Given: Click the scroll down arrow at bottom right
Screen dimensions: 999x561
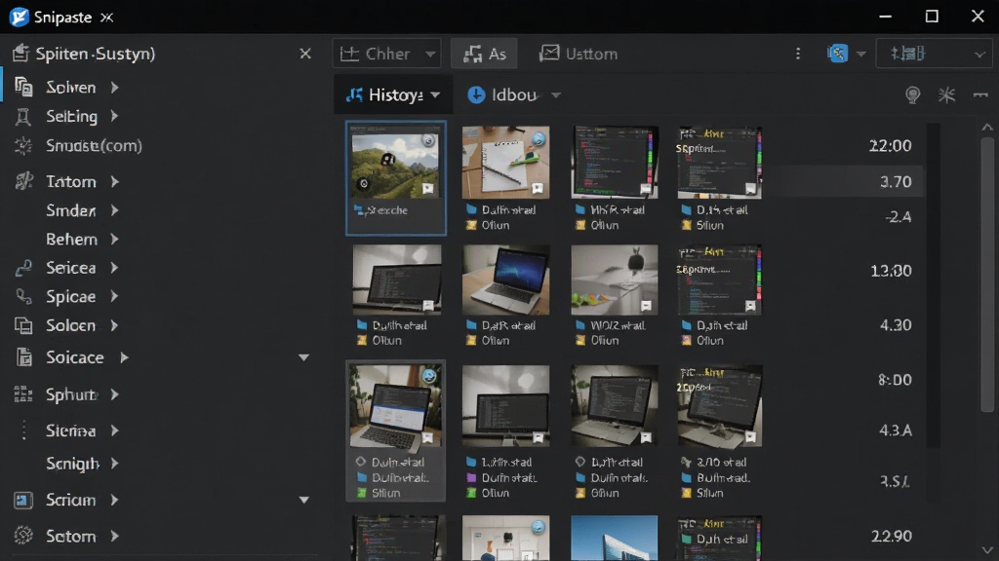Looking at the screenshot, I should click(987, 550).
